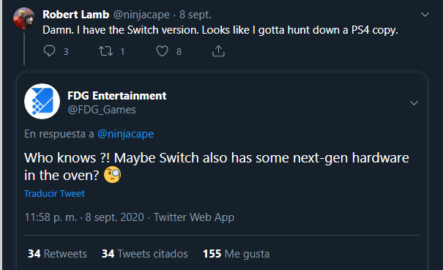
Task: Click the monocle face emoji
Action: pos(113,175)
